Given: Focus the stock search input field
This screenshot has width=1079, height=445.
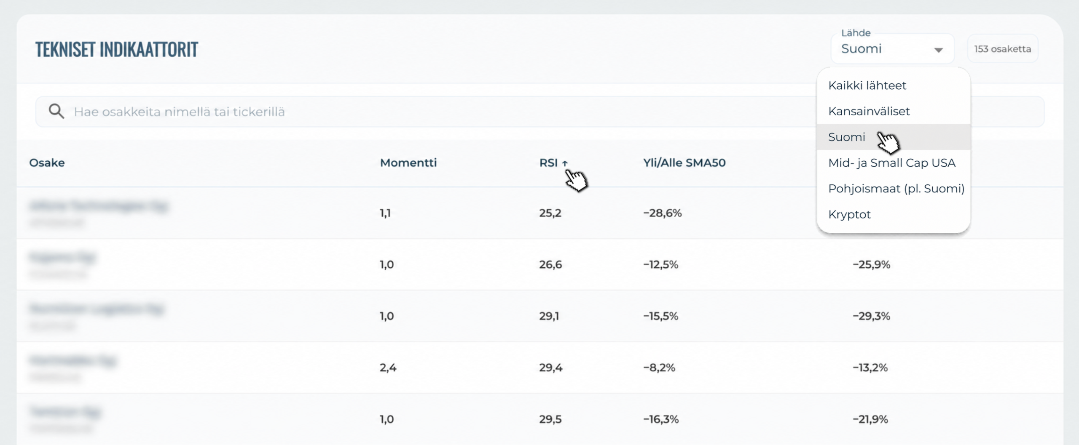Looking at the screenshot, I should tap(539, 112).
